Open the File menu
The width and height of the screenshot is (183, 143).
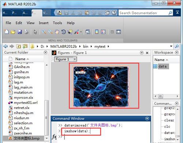[8, 23]
